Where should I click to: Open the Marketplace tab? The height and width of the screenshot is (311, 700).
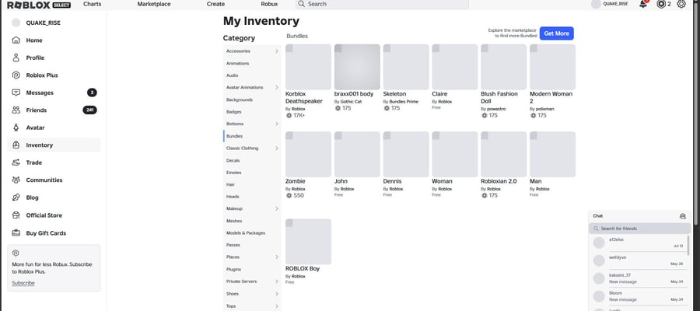pos(154,4)
